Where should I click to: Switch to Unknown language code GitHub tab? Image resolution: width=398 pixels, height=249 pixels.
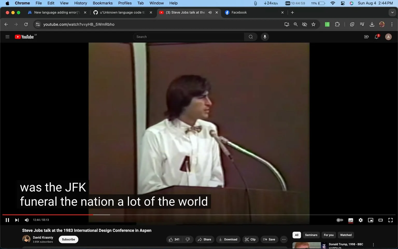pos(123,12)
